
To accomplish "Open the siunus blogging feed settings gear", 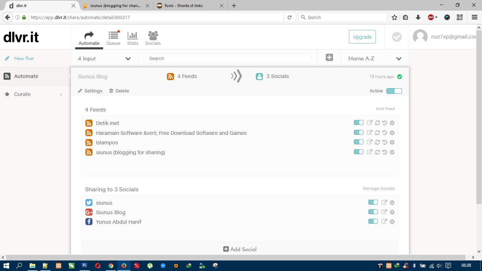I will [x=392, y=152].
